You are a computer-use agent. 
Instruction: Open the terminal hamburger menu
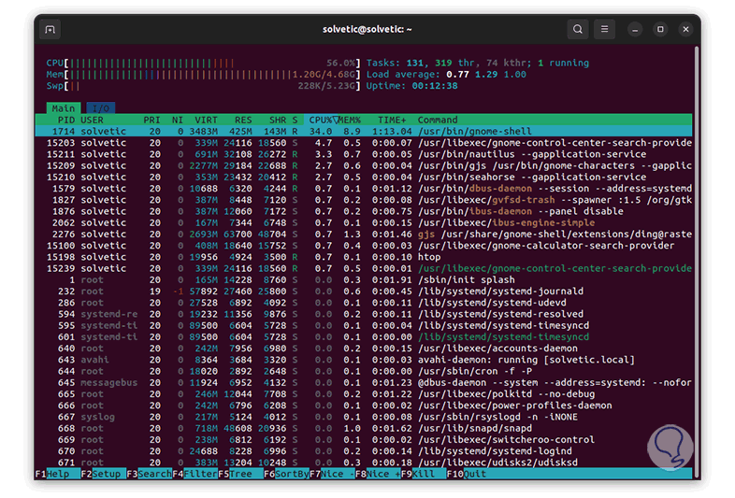(x=604, y=30)
